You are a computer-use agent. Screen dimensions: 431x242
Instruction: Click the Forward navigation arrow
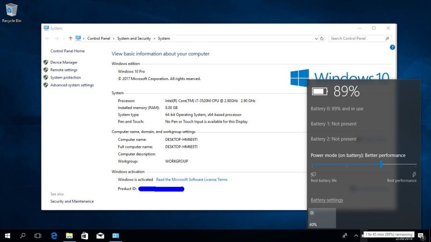pyautogui.click(x=57, y=38)
